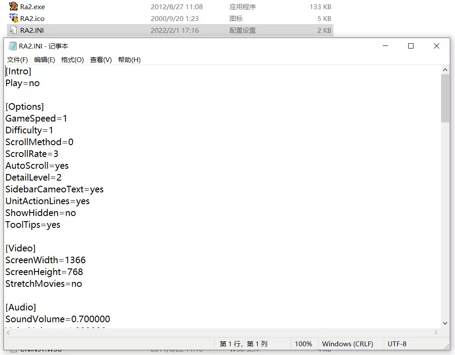Click the [Video] section header

[21, 248]
